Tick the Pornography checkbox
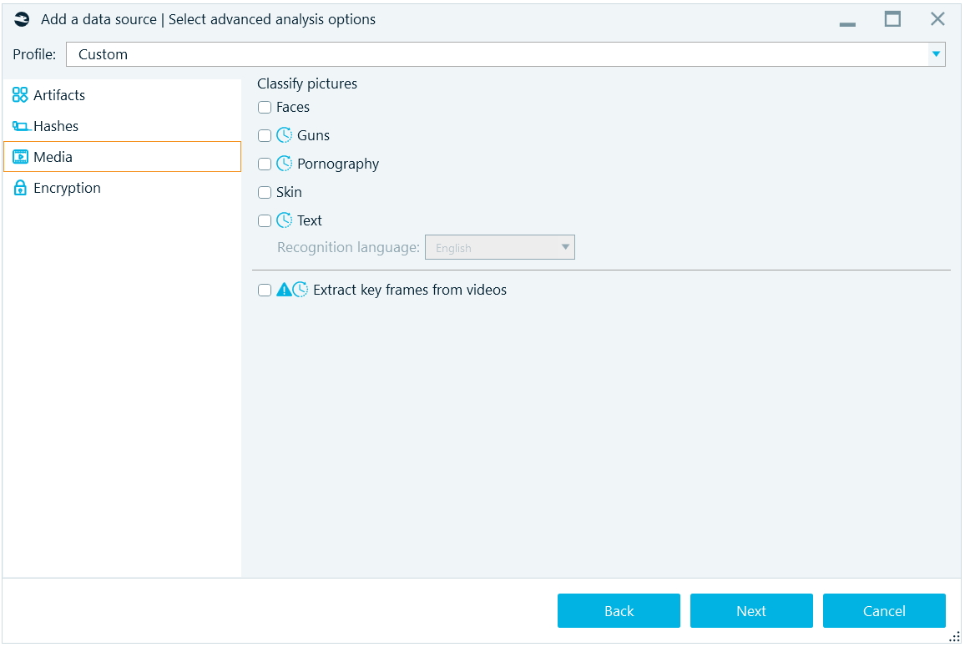Image resolution: width=965 pixels, height=647 pixels. pyautogui.click(x=265, y=164)
